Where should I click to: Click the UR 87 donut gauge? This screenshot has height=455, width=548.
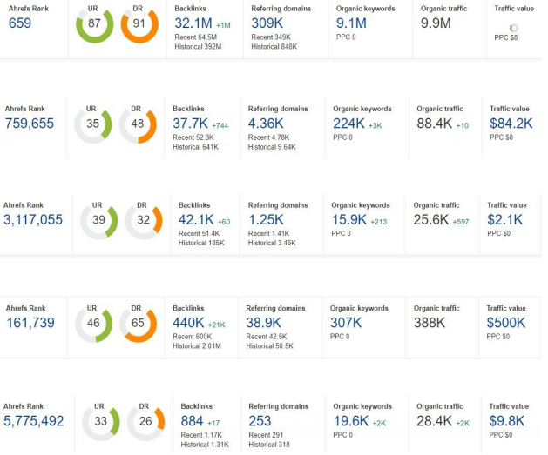coord(94,25)
